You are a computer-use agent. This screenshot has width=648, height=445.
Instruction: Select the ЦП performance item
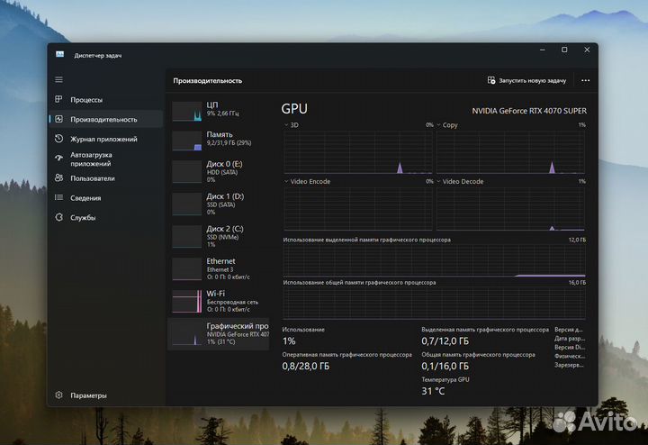click(x=219, y=110)
